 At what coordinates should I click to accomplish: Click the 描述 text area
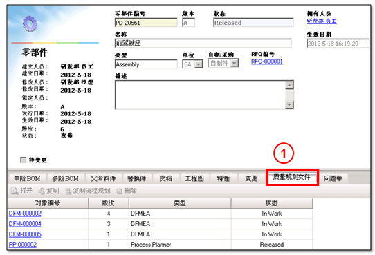click(201, 95)
